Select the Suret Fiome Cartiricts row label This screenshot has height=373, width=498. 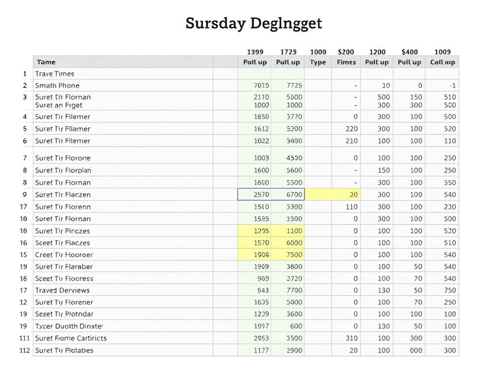(x=71, y=338)
